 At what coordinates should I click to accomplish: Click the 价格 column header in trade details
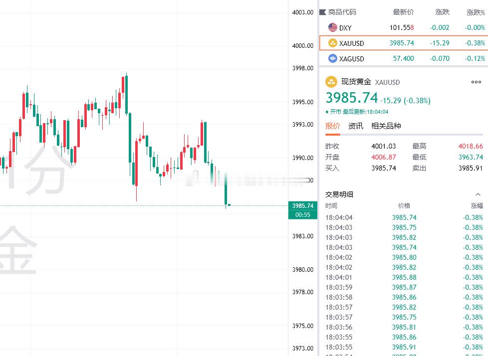pyautogui.click(x=404, y=206)
